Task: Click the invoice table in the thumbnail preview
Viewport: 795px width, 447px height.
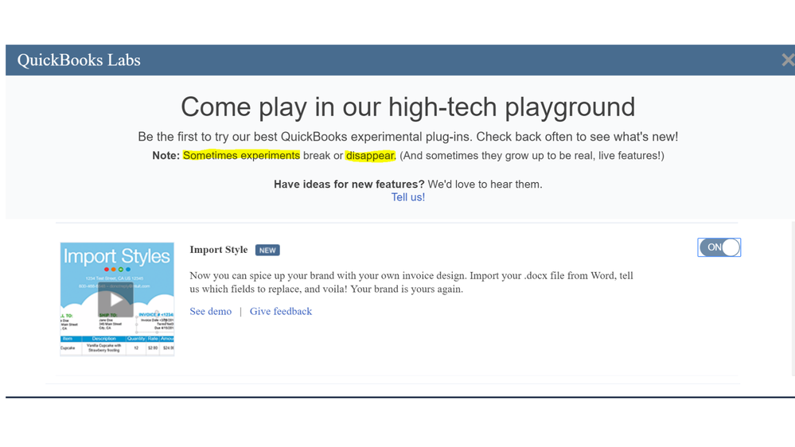Action: (117, 344)
